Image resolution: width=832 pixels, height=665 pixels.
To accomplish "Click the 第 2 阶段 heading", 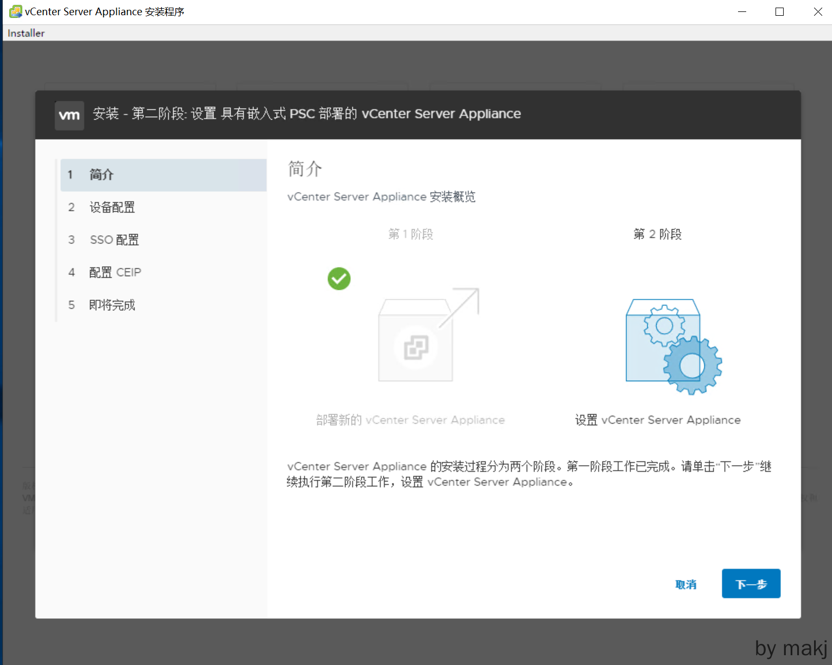I will 657,234.
